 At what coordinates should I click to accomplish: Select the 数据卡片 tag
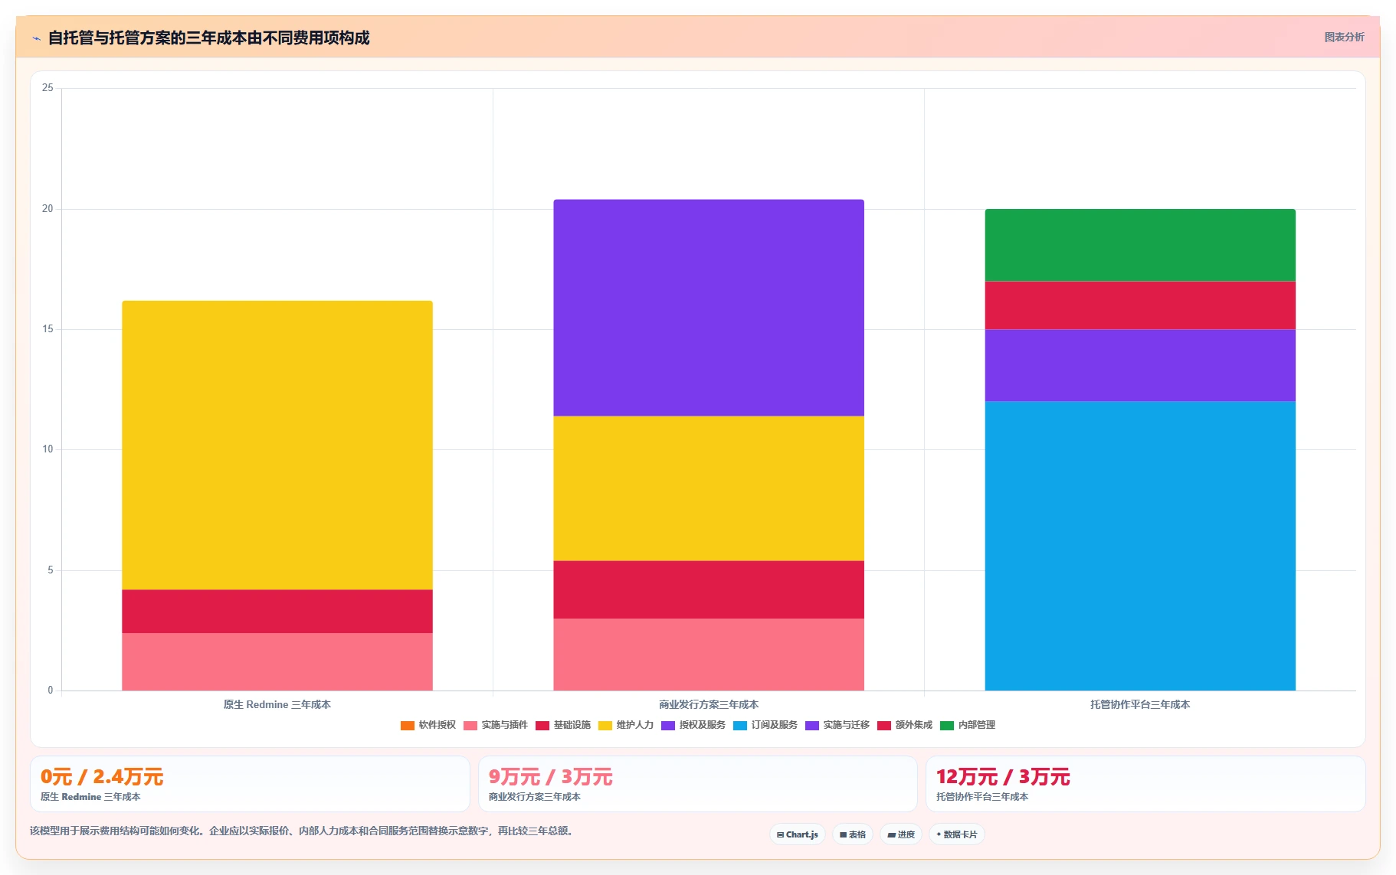click(957, 834)
